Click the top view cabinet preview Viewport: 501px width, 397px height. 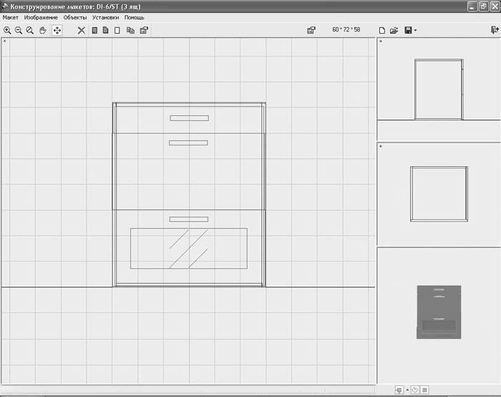(x=439, y=194)
